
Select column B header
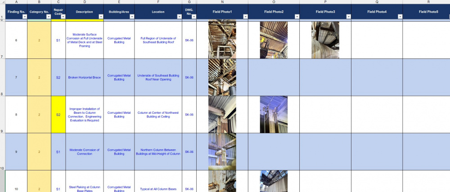[x=39, y=2]
